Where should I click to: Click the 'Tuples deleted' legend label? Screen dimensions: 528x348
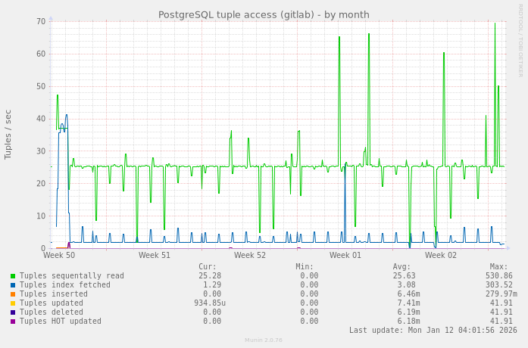(x=52, y=312)
